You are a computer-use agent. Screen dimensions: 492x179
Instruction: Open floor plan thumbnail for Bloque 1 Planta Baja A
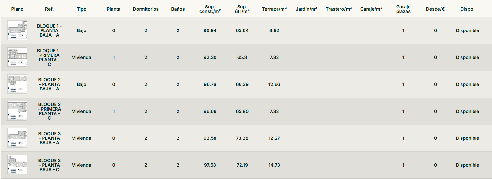[17, 30]
